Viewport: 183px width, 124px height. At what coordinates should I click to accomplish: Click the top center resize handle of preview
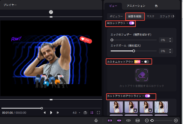click(x=51, y=17)
